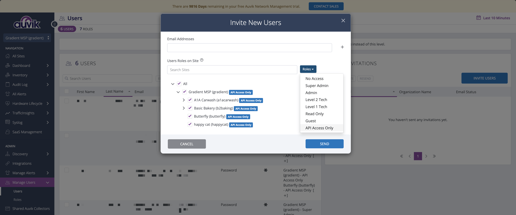Close the Invite New Users dialog

click(343, 21)
